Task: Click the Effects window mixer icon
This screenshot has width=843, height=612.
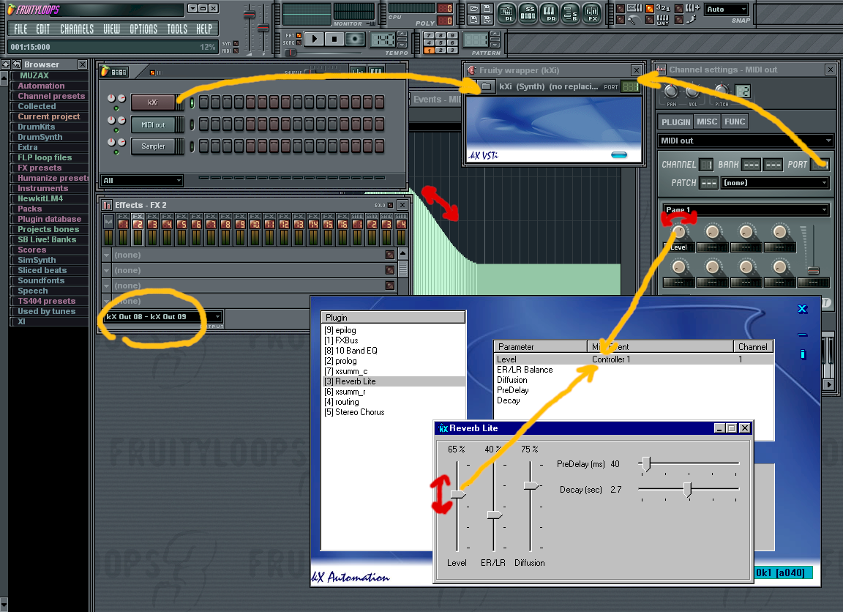Action: [107, 205]
